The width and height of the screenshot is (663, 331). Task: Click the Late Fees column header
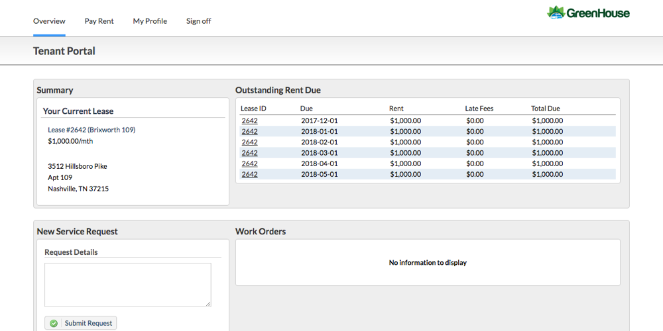(479, 109)
